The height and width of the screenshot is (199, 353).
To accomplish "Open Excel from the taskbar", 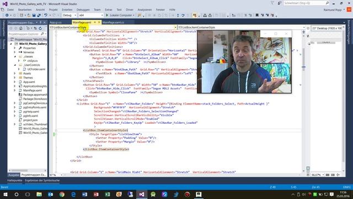I will (x=108, y=194).
